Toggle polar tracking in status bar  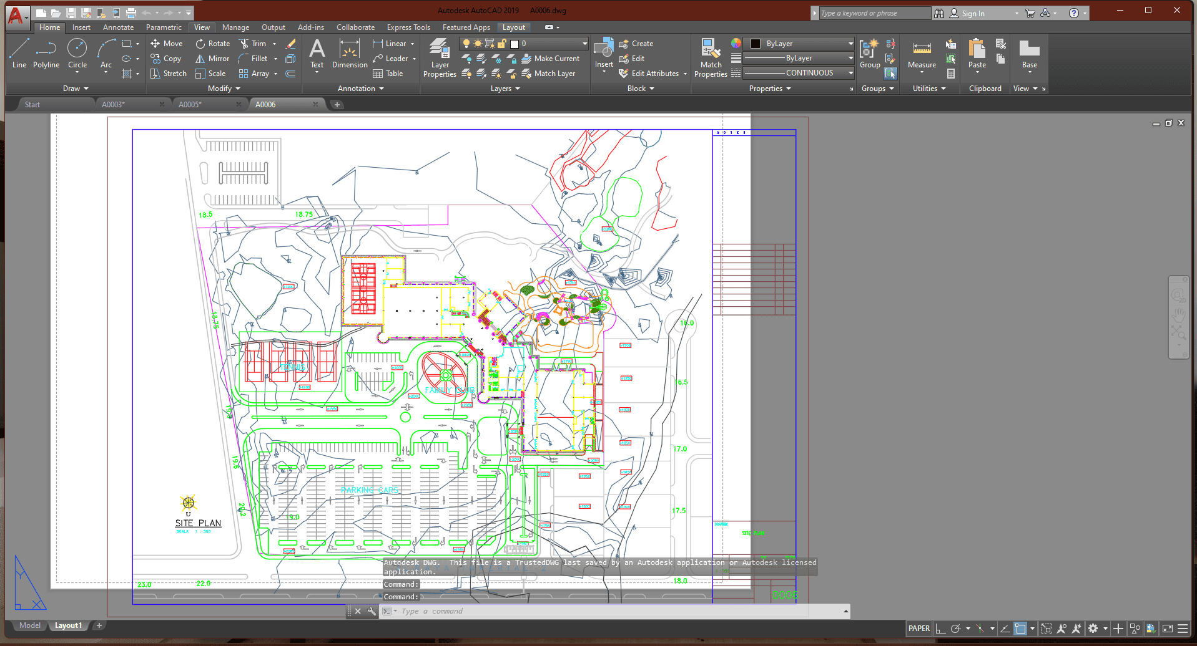click(955, 629)
